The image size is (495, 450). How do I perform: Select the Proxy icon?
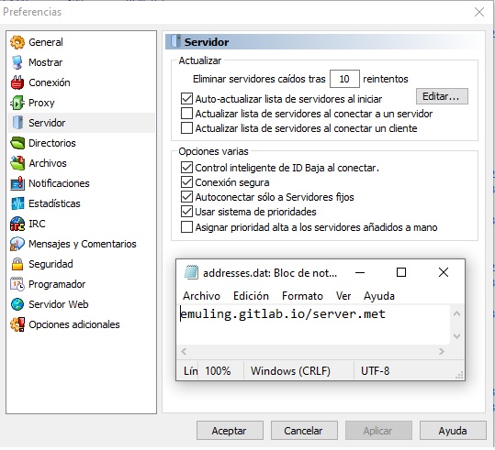[17, 103]
